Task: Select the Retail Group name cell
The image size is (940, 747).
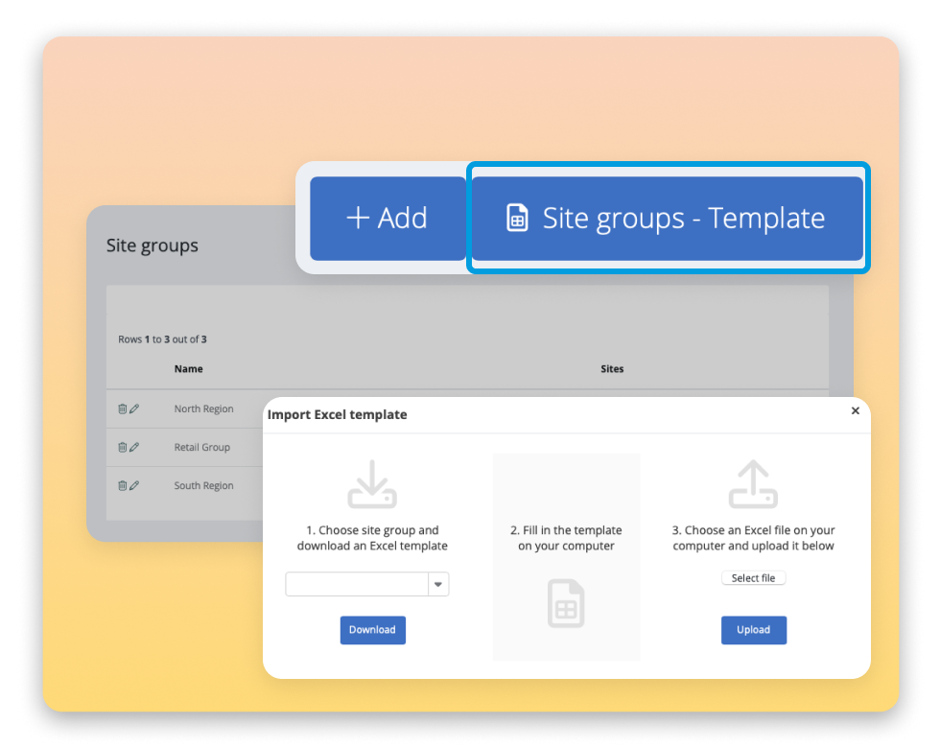Action: [x=202, y=447]
